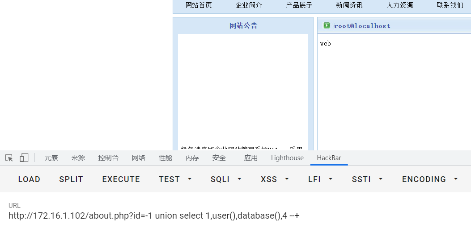Activate the inspect element picker icon

coord(9,158)
